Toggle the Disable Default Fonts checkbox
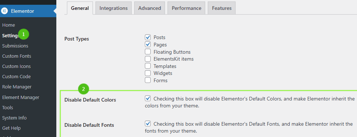The height and width of the screenshot is (137, 357). [x=148, y=123]
